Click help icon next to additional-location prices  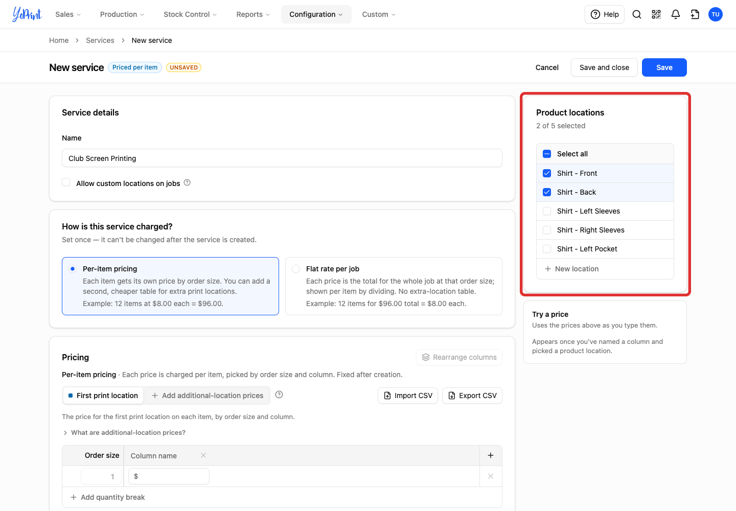click(279, 394)
